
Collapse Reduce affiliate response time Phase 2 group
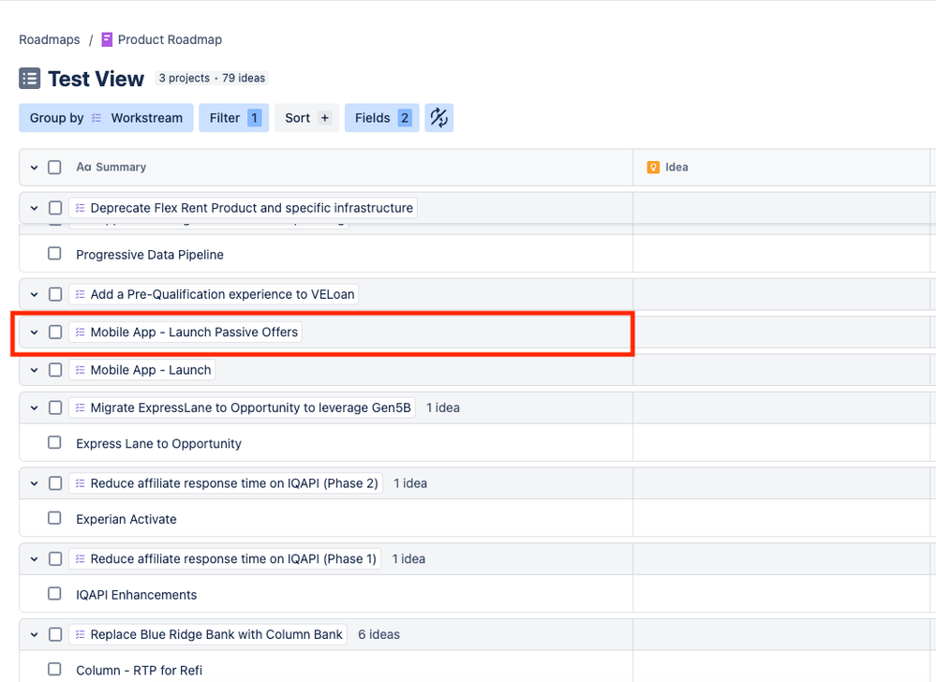pos(34,484)
